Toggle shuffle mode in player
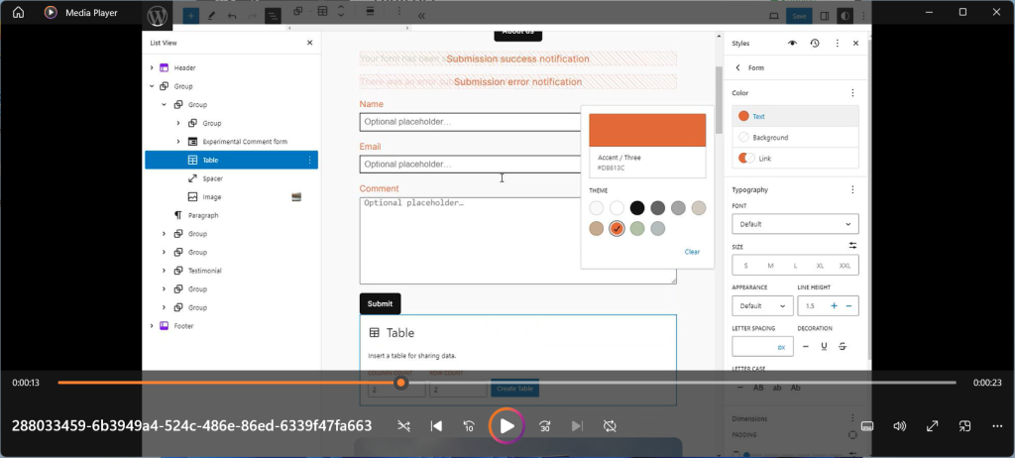 coord(403,426)
